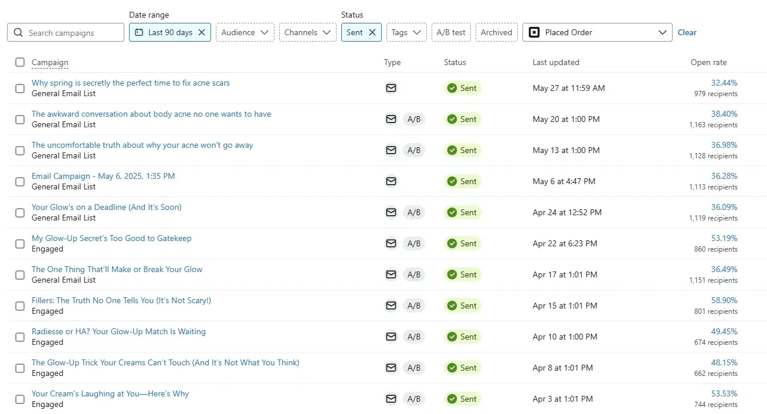Image resolution: width=767 pixels, height=414 pixels.
Task: Click the magnifier icon in search box
Action: point(18,32)
